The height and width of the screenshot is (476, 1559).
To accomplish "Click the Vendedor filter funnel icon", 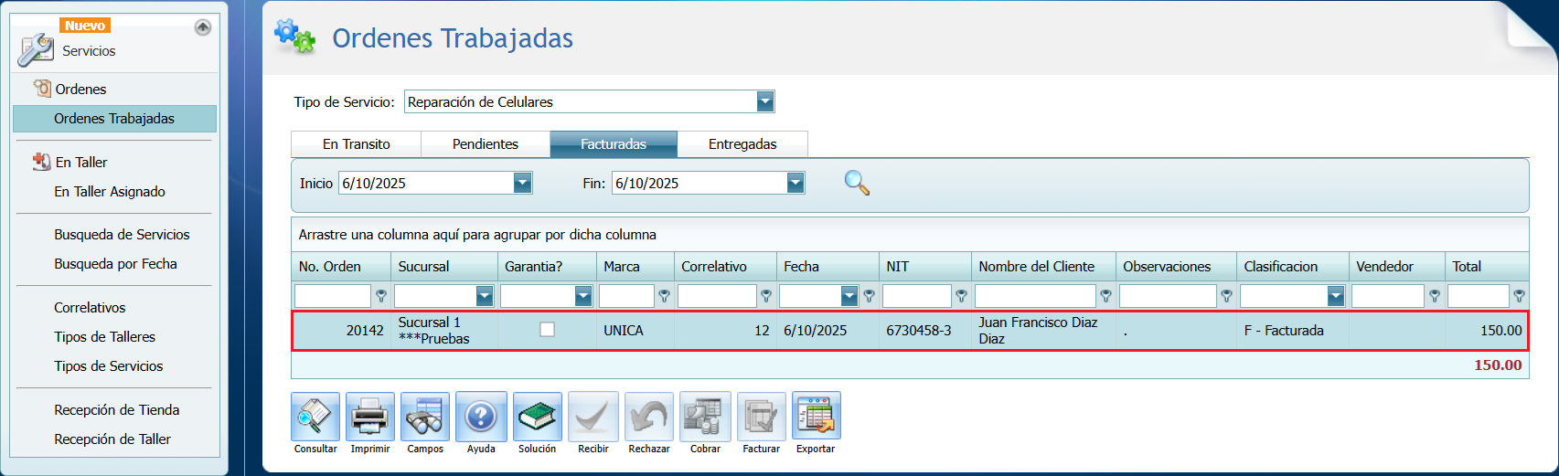I will [1435, 296].
